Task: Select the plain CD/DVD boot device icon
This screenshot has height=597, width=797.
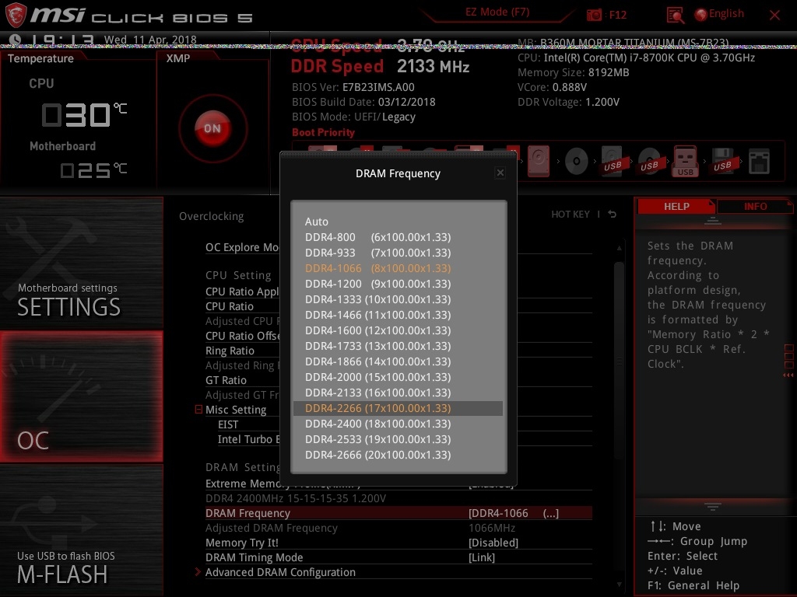Action: pos(577,162)
